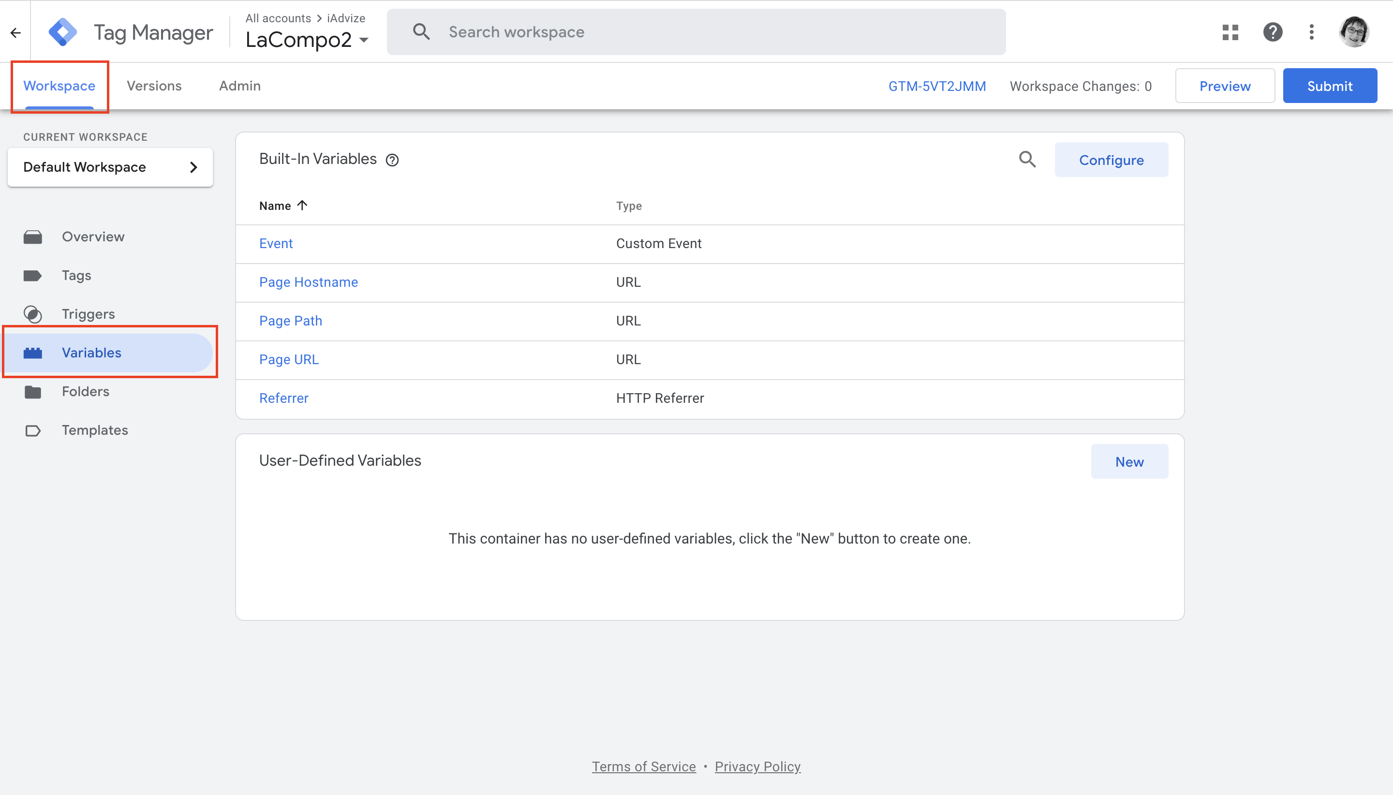This screenshot has width=1393, height=795.
Task: Click the user profile avatar
Action: pos(1354,32)
